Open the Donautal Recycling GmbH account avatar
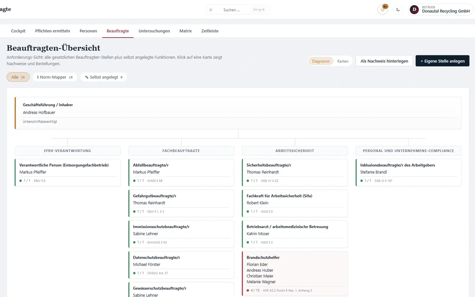Viewport: 475px width, 297px height. tap(414, 10)
